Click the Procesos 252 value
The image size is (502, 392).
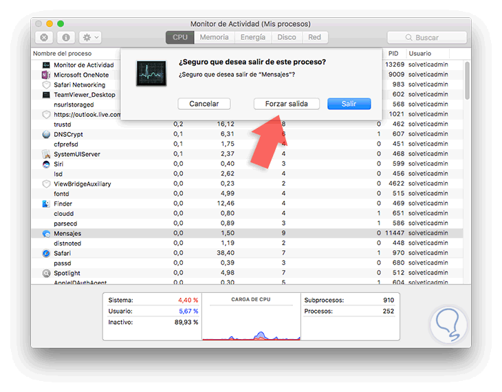pos(389,311)
